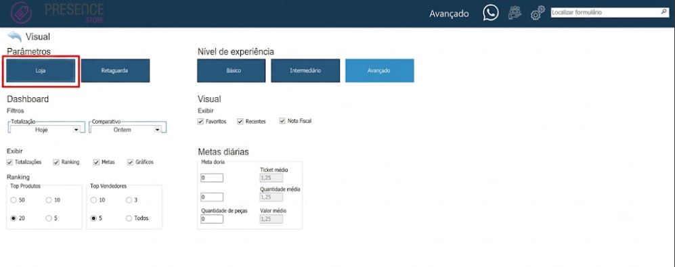Select 50 in Top Produtos
Image resolution: width=675 pixels, height=267 pixels.
click(14, 200)
